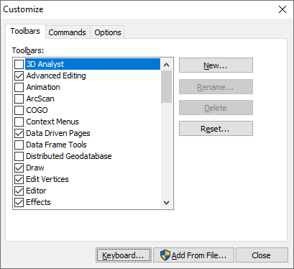
Task: Select the Editor list entry
Action: (36, 191)
